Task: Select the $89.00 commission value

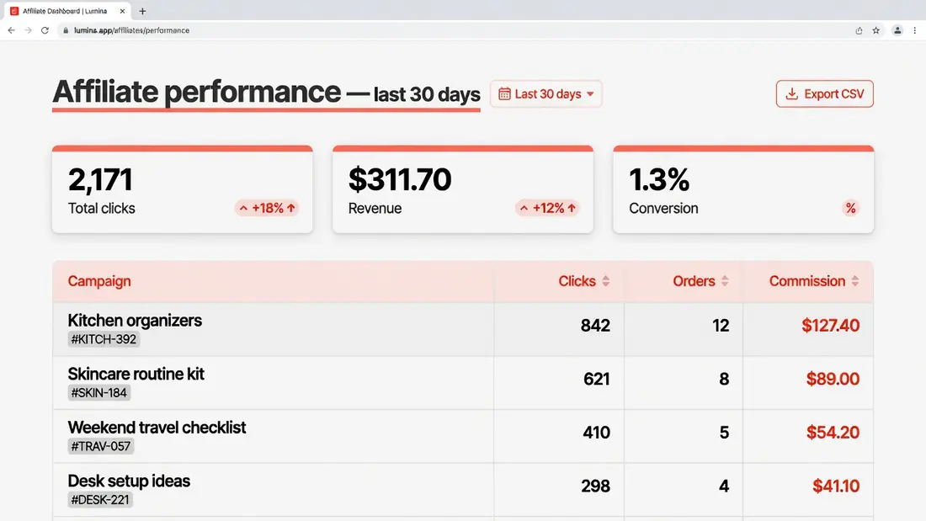Action: point(833,379)
